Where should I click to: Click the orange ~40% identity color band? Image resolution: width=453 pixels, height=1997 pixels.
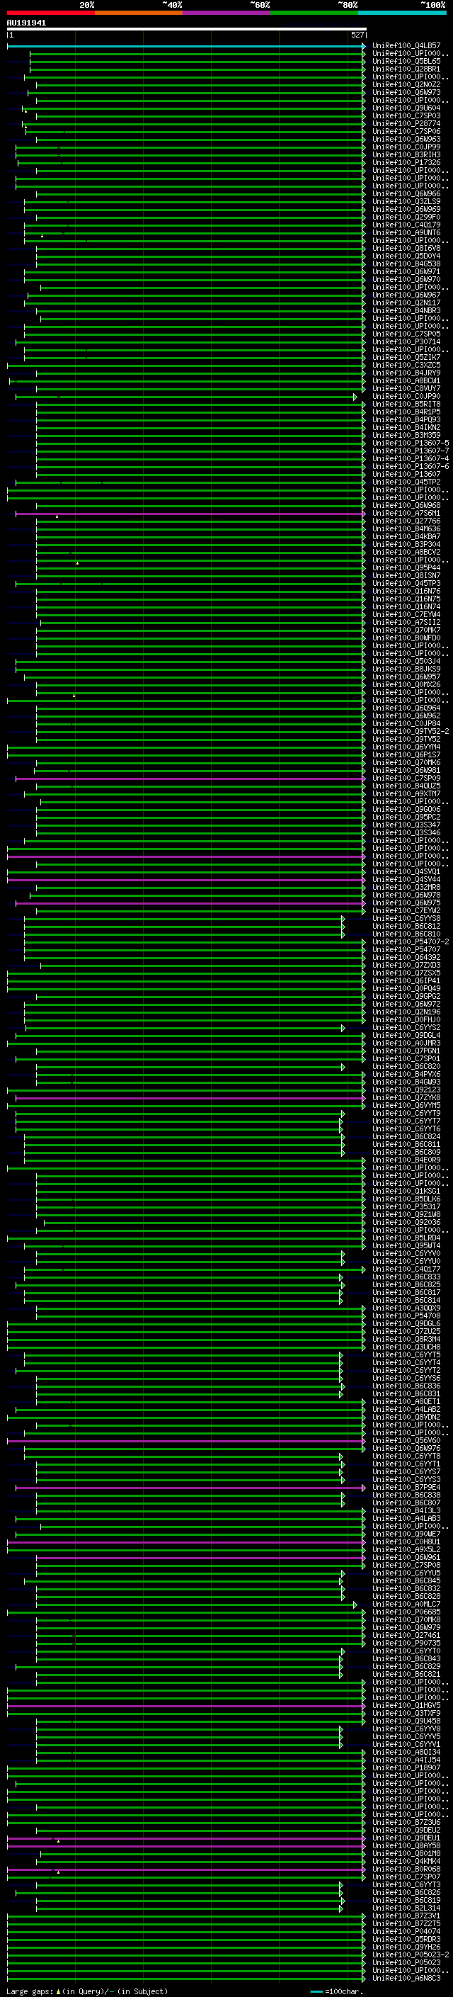pyautogui.click(x=139, y=13)
